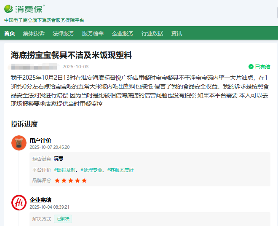The image size is (278, 226).
Task: Click the complaint title 海底捞宝宝餐具不洁及米饭现塑料
Action: [x=72, y=55]
